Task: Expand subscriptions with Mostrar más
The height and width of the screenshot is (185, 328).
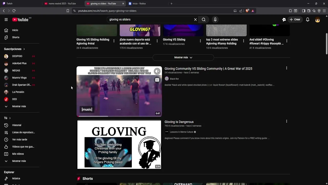Action: tap(19, 106)
